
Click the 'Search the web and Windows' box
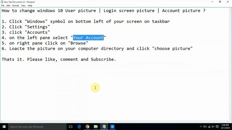[37, 127]
